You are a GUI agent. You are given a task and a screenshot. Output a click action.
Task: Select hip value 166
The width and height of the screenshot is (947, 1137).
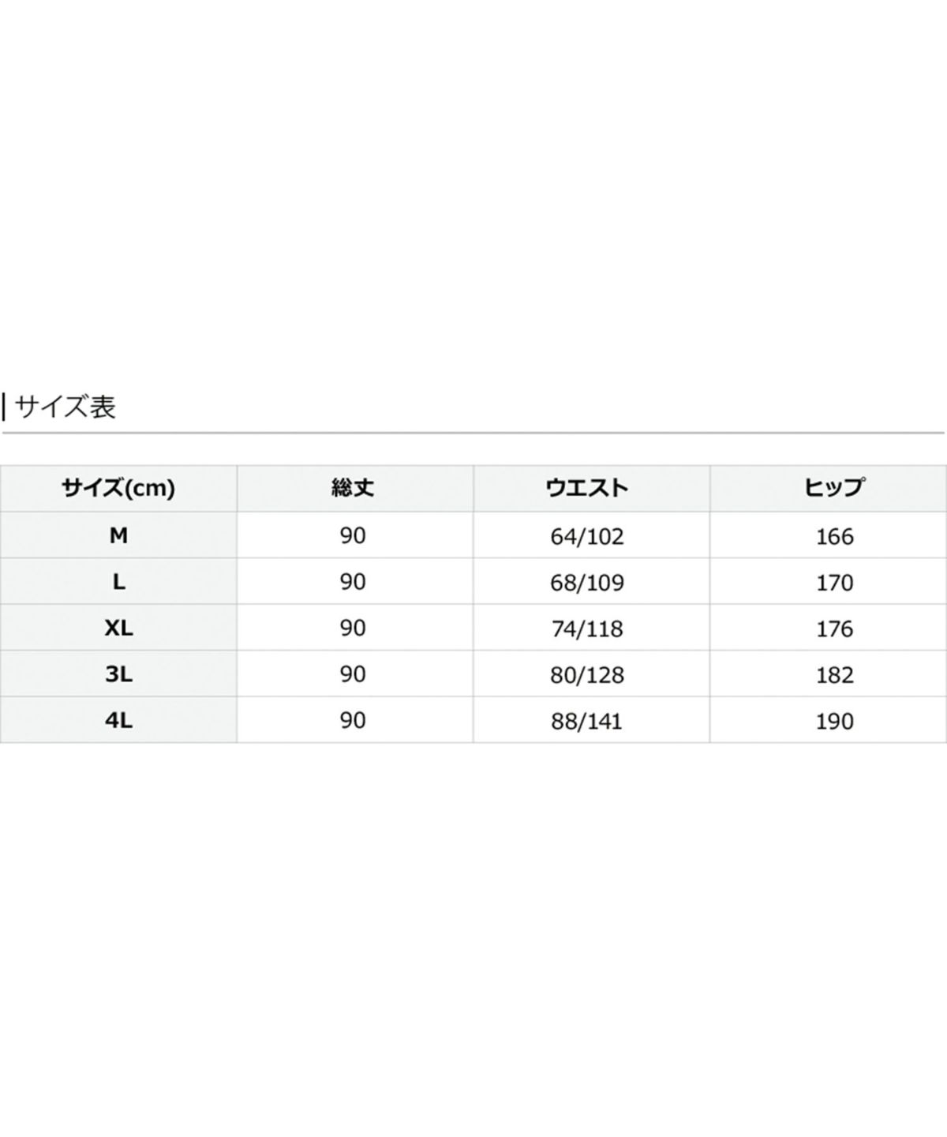(834, 537)
